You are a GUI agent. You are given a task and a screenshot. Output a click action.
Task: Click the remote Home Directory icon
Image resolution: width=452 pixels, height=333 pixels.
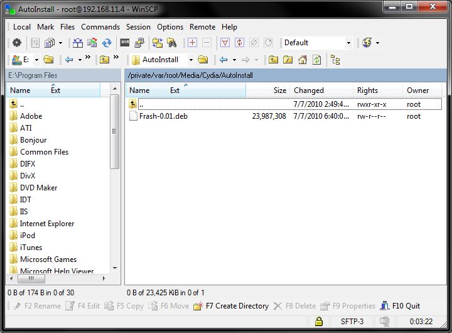pos(303,60)
